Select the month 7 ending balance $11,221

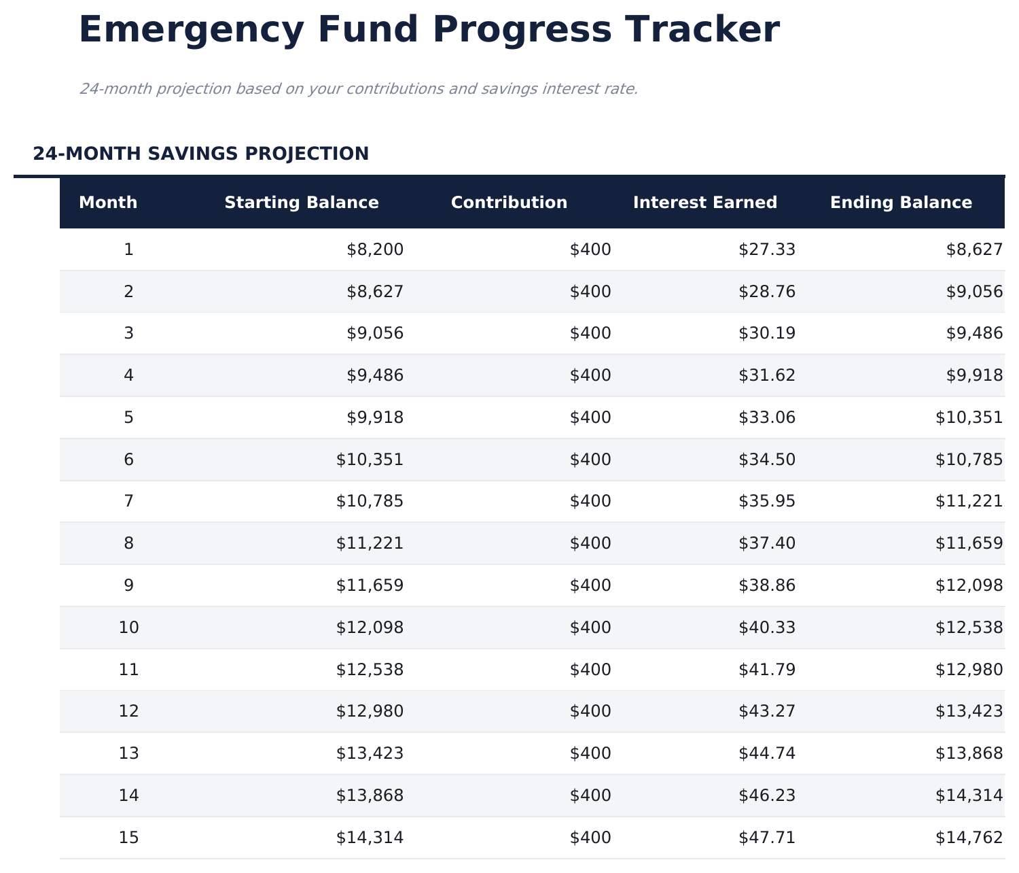[969, 501]
